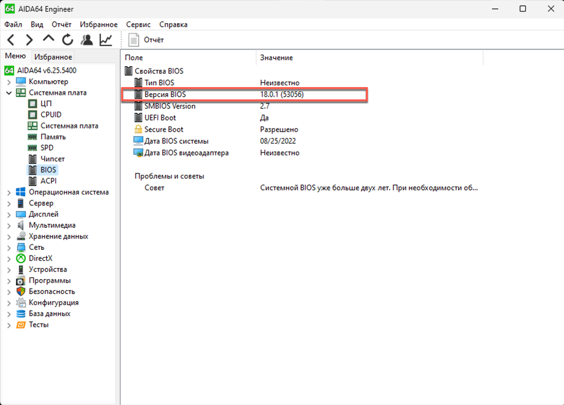Click the ACPI chip icon
564x405 pixels.
point(32,181)
